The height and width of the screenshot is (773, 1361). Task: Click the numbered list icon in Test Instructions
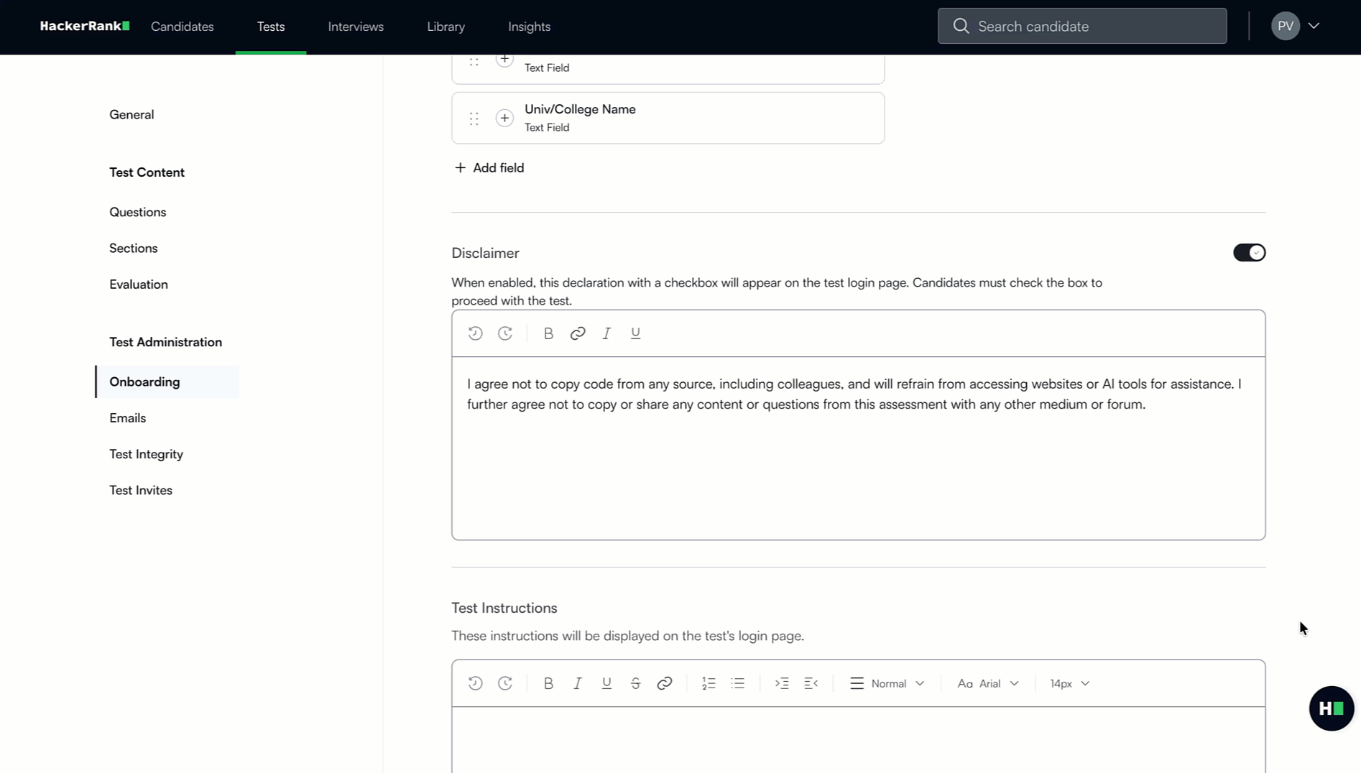[709, 682]
